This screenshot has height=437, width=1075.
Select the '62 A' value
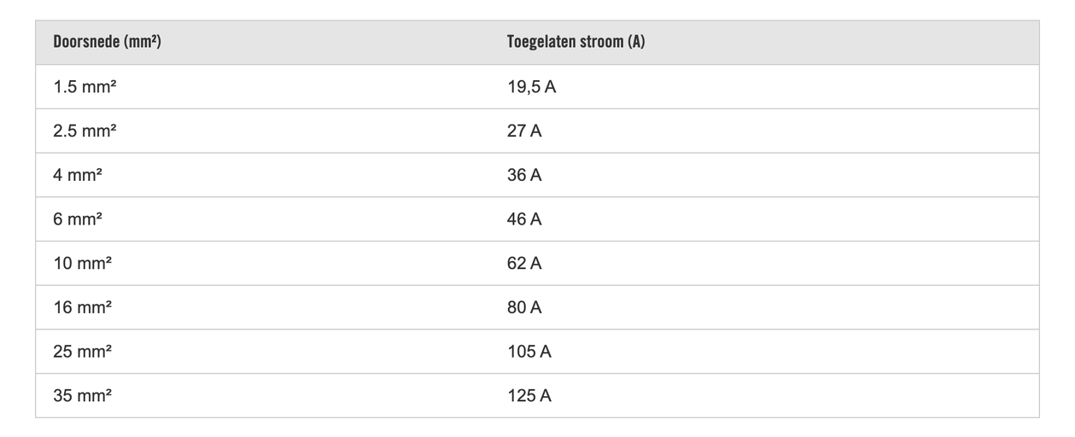(x=524, y=264)
